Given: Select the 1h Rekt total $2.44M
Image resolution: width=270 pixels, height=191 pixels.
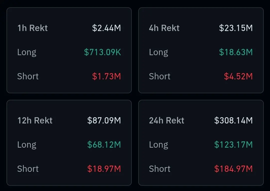Looking at the screenshot, I should point(106,28).
